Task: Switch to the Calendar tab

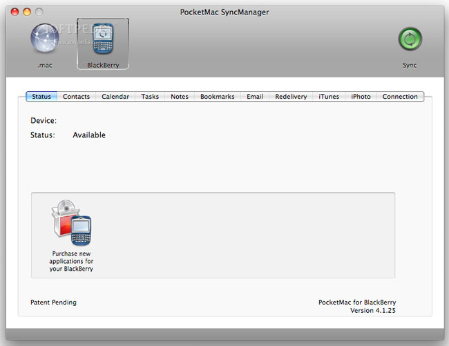Action: (x=115, y=97)
